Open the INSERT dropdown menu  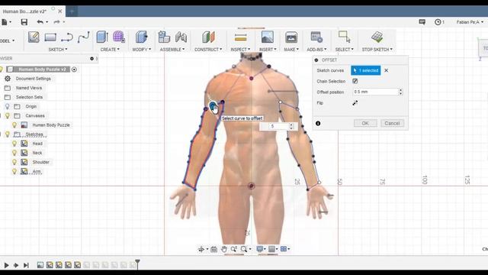(x=268, y=50)
